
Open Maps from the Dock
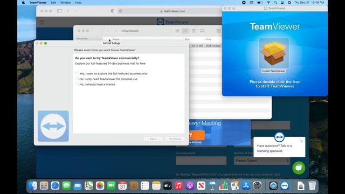point(89,186)
